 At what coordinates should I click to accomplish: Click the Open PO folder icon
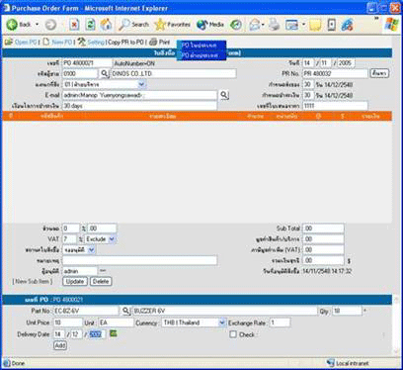[x=9, y=43]
